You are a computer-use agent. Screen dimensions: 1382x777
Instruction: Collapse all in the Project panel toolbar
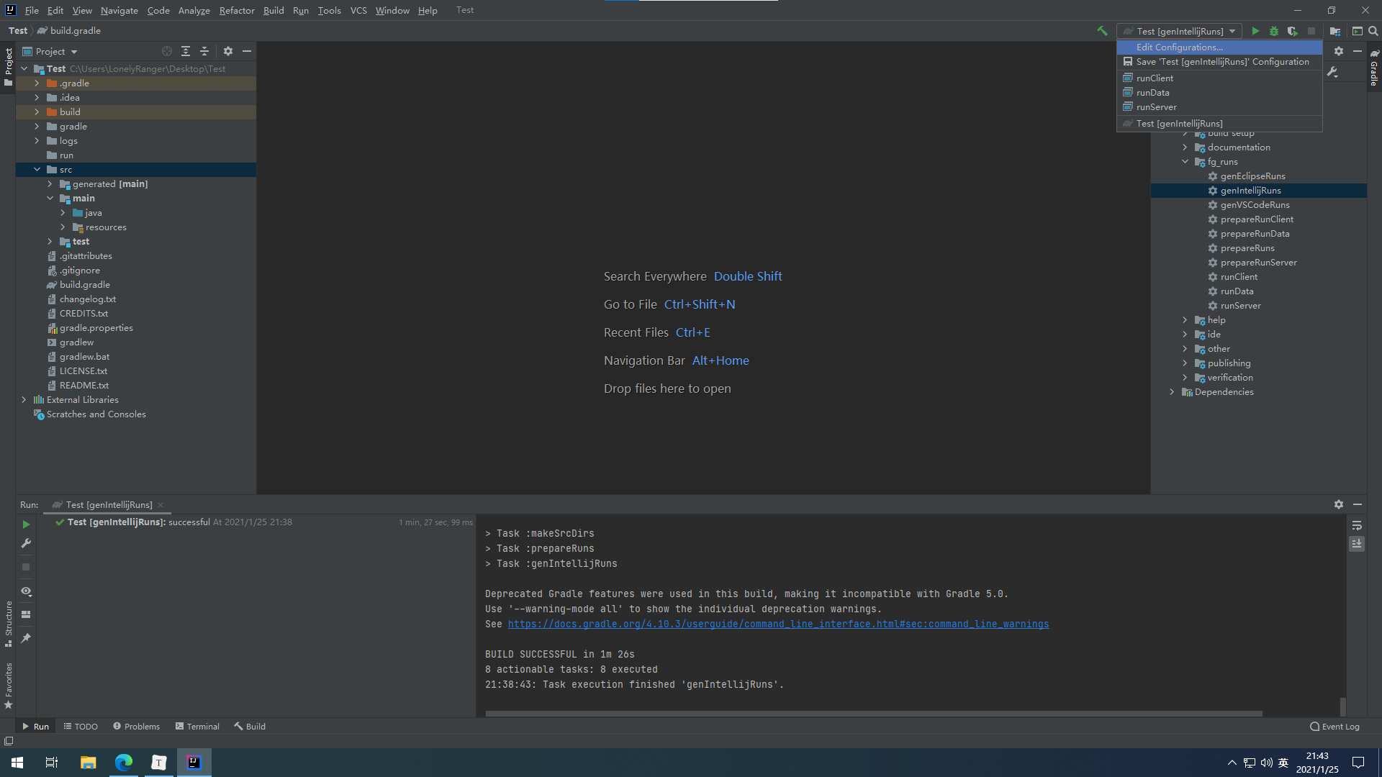coord(204,51)
